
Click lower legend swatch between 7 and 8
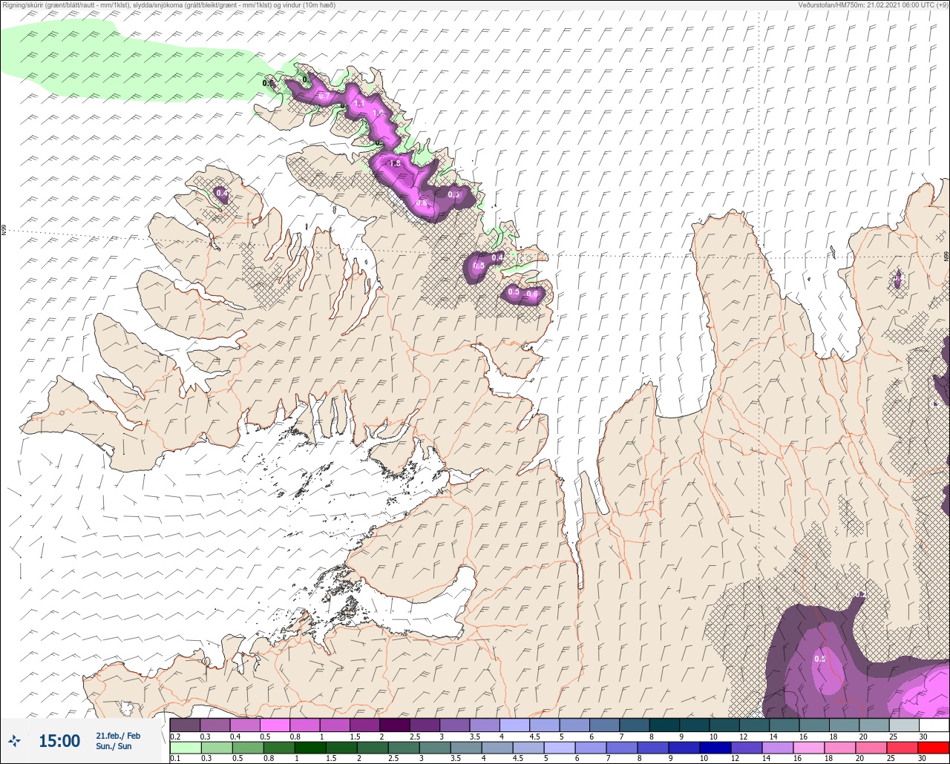pyautogui.click(x=622, y=748)
